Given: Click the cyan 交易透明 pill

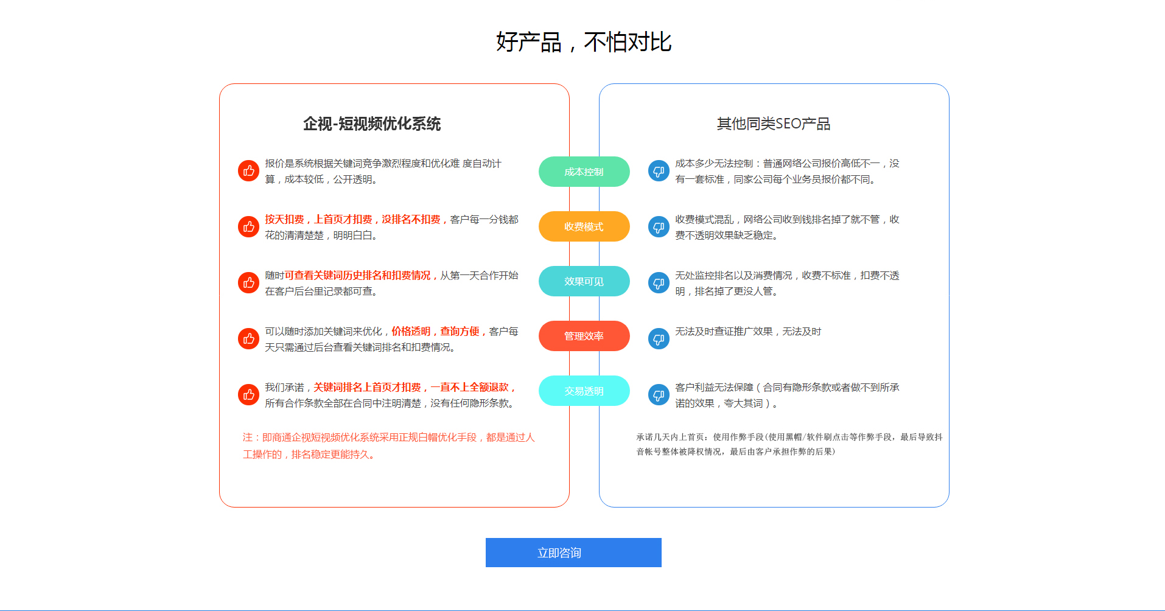Looking at the screenshot, I should pos(584,391).
